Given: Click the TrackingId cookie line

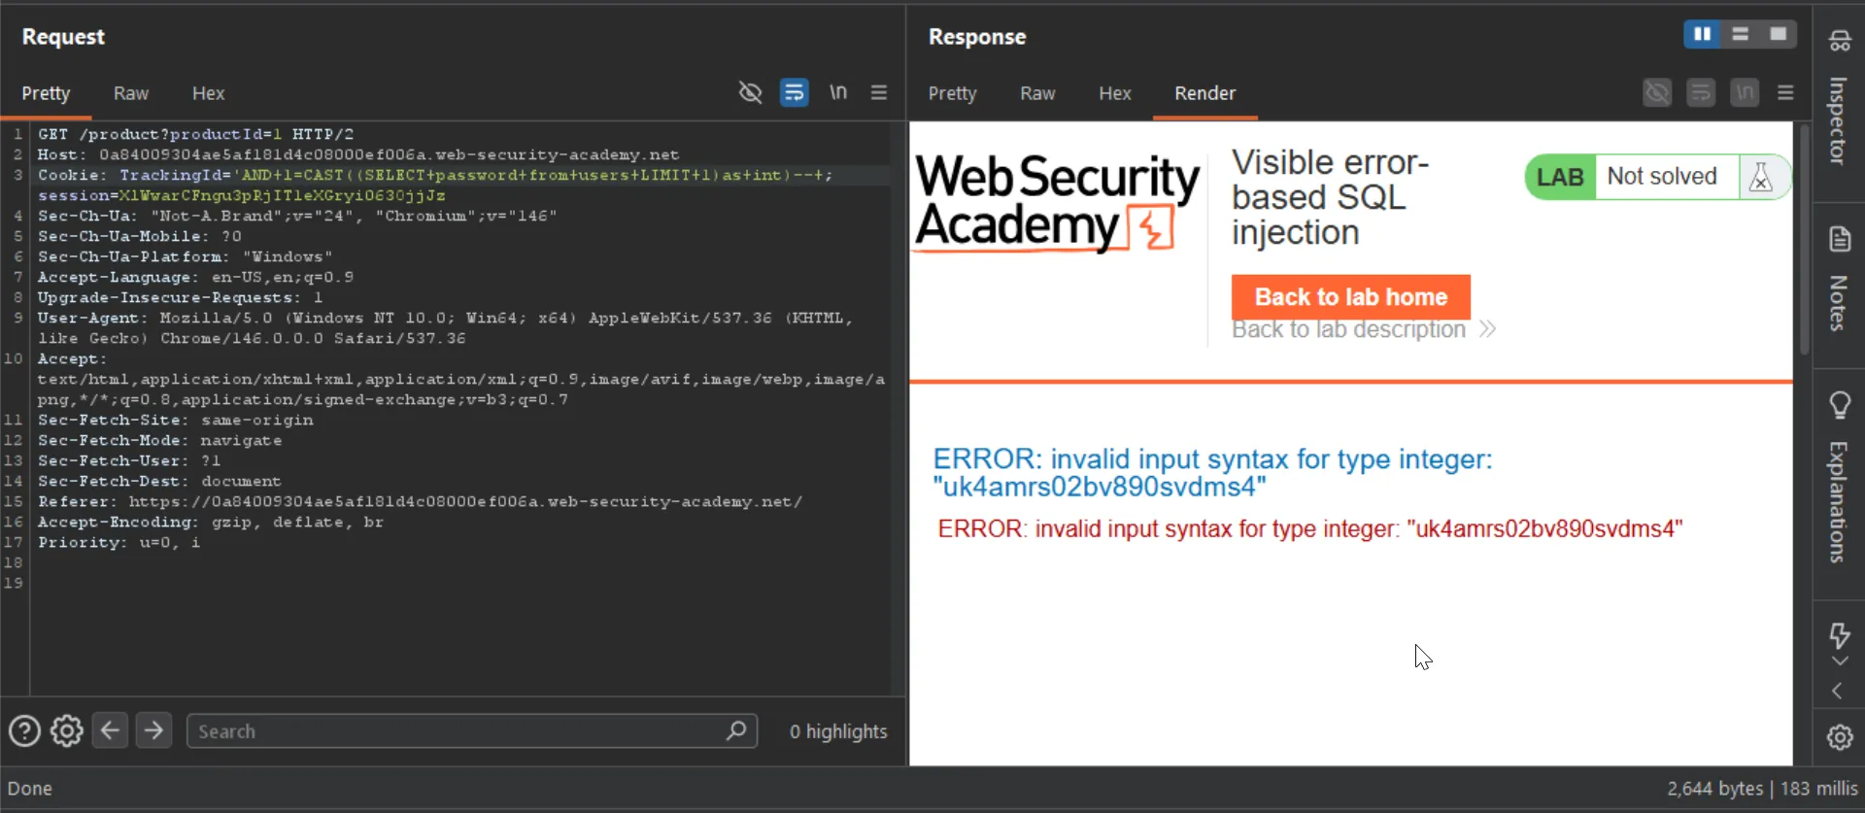Looking at the screenshot, I should pyautogui.click(x=435, y=175).
